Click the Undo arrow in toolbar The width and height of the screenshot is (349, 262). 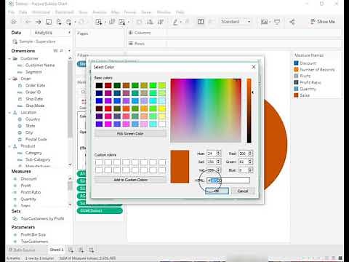(x=28, y=22)
